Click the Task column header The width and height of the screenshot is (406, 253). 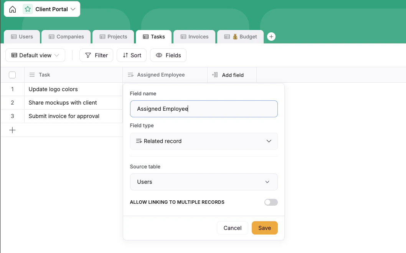coord(74,75)
